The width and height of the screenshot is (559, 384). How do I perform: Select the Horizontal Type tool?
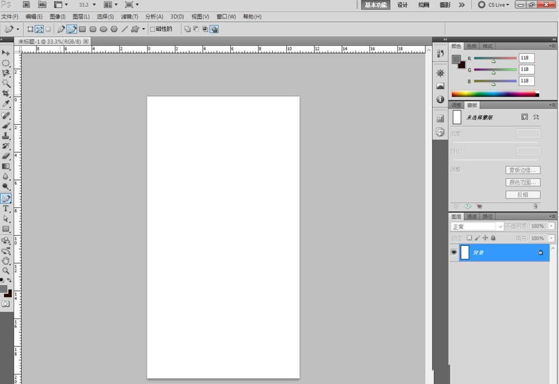[6, 208]
